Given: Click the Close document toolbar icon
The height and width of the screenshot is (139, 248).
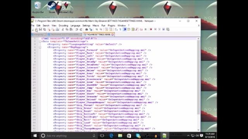Looking at the screenshot, I should [x=49, y=29].
